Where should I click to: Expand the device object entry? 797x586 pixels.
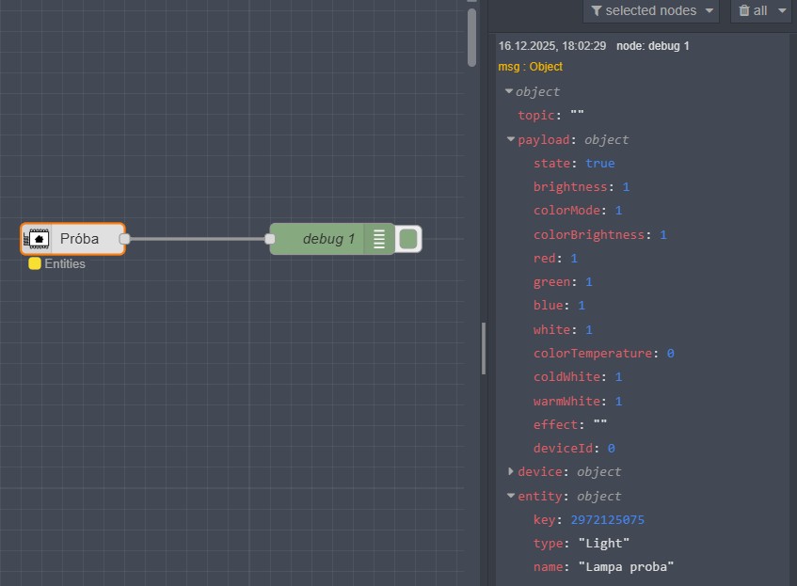coord(511,471)
